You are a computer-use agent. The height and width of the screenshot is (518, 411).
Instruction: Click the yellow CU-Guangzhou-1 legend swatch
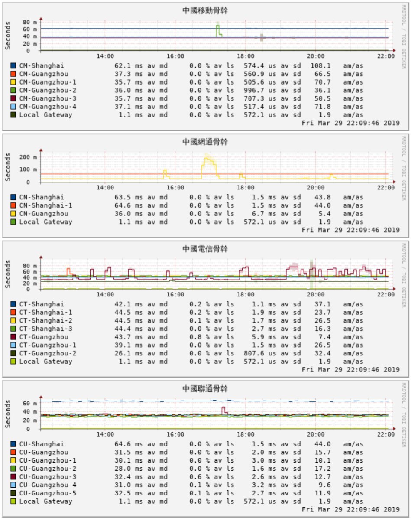13,460
